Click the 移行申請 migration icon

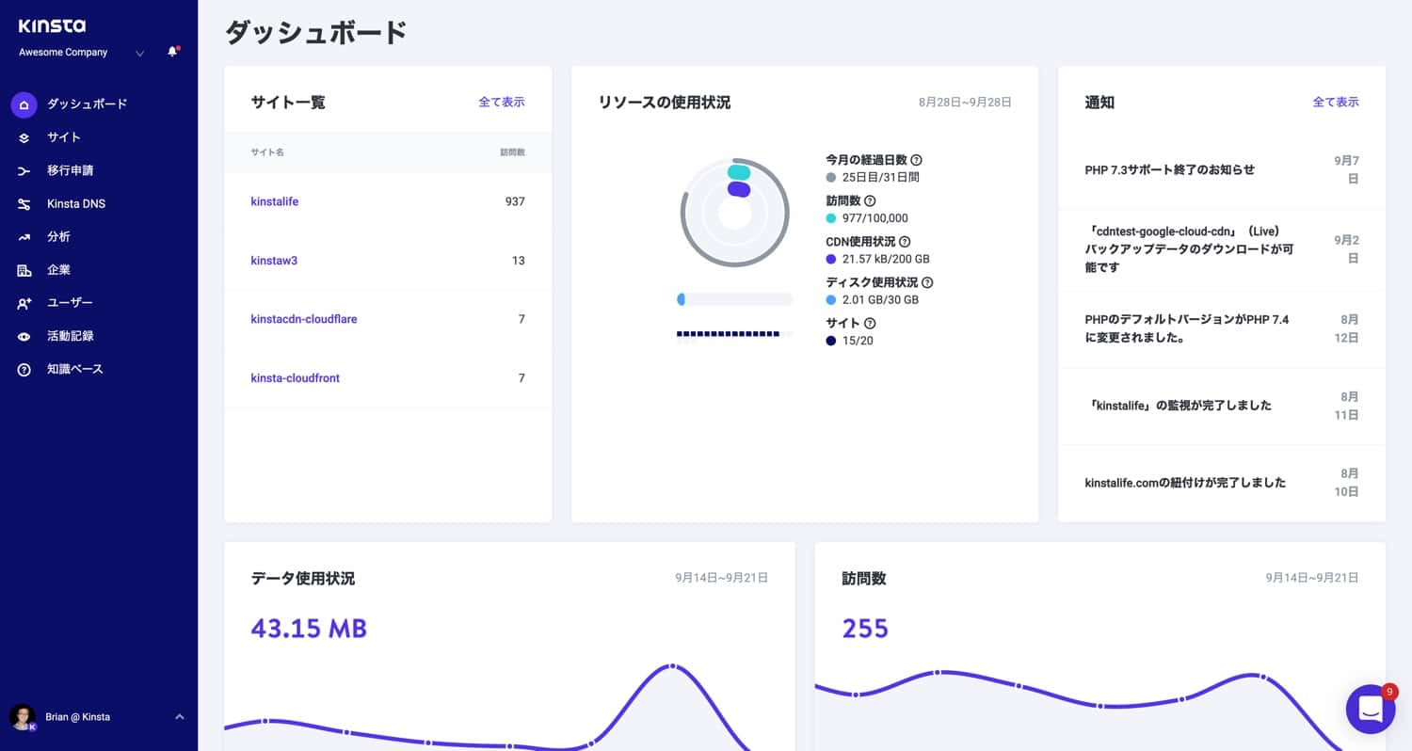point(24,171)
